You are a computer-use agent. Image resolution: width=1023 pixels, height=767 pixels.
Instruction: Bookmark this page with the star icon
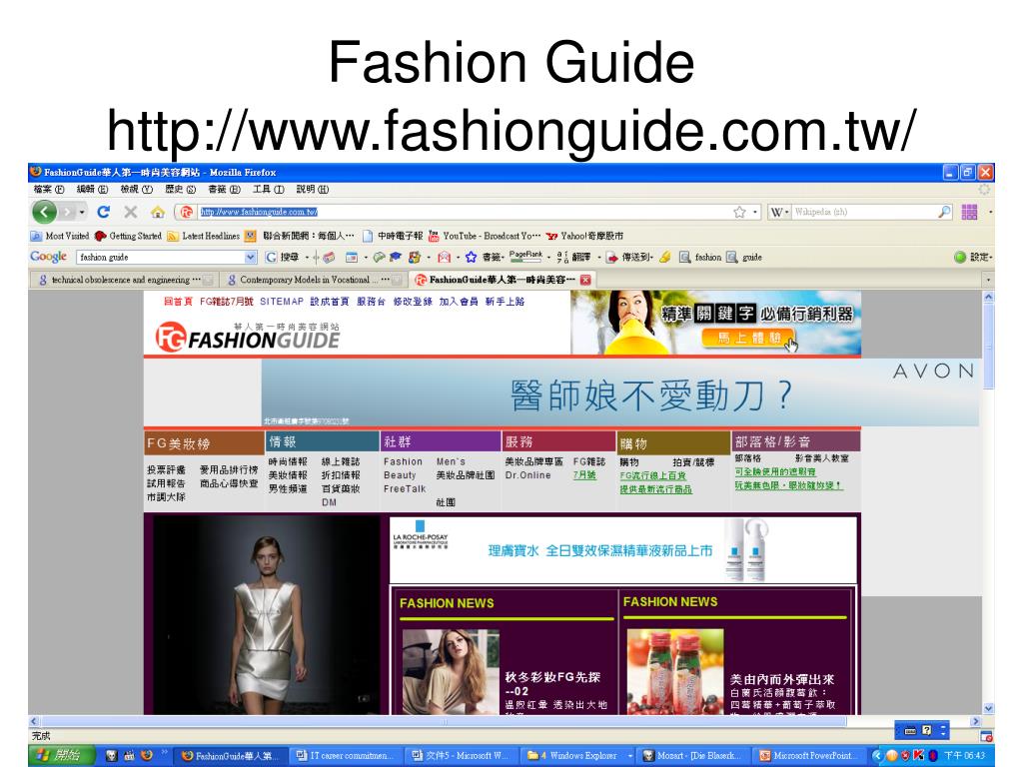(739, 212)
